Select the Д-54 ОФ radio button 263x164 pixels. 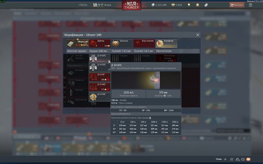coord(108,99)
